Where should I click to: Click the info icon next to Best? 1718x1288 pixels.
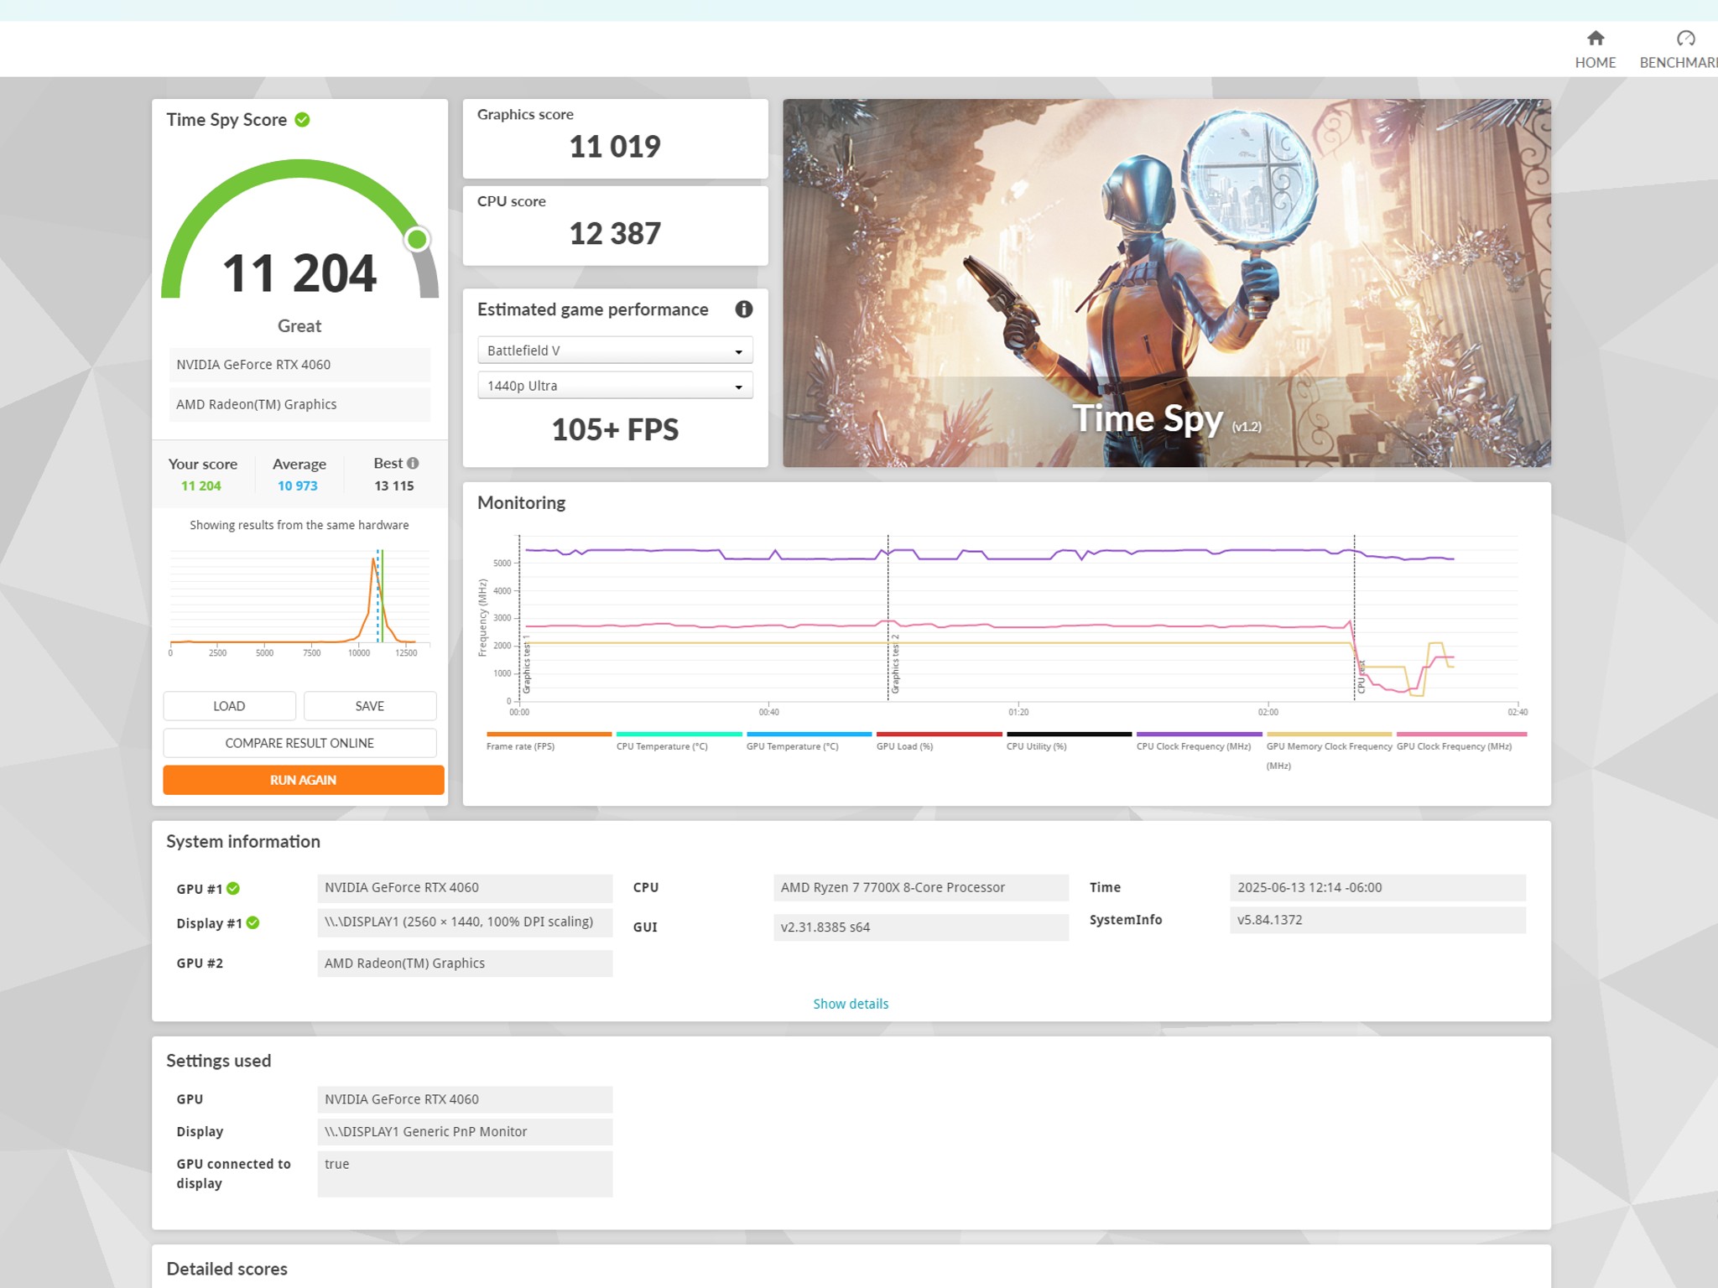pos(413,464)
